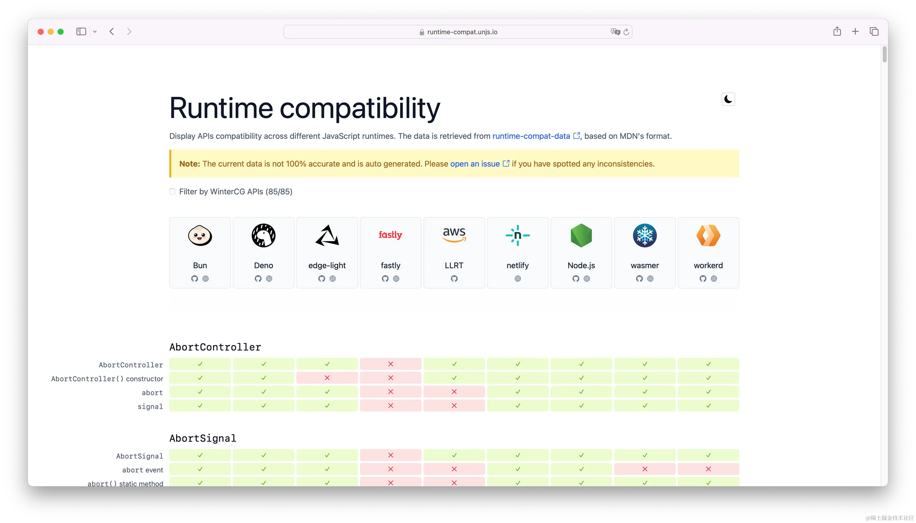Click the runtime-compat.unjs.io address bar
916x523 pixels.
coord(462,32)
